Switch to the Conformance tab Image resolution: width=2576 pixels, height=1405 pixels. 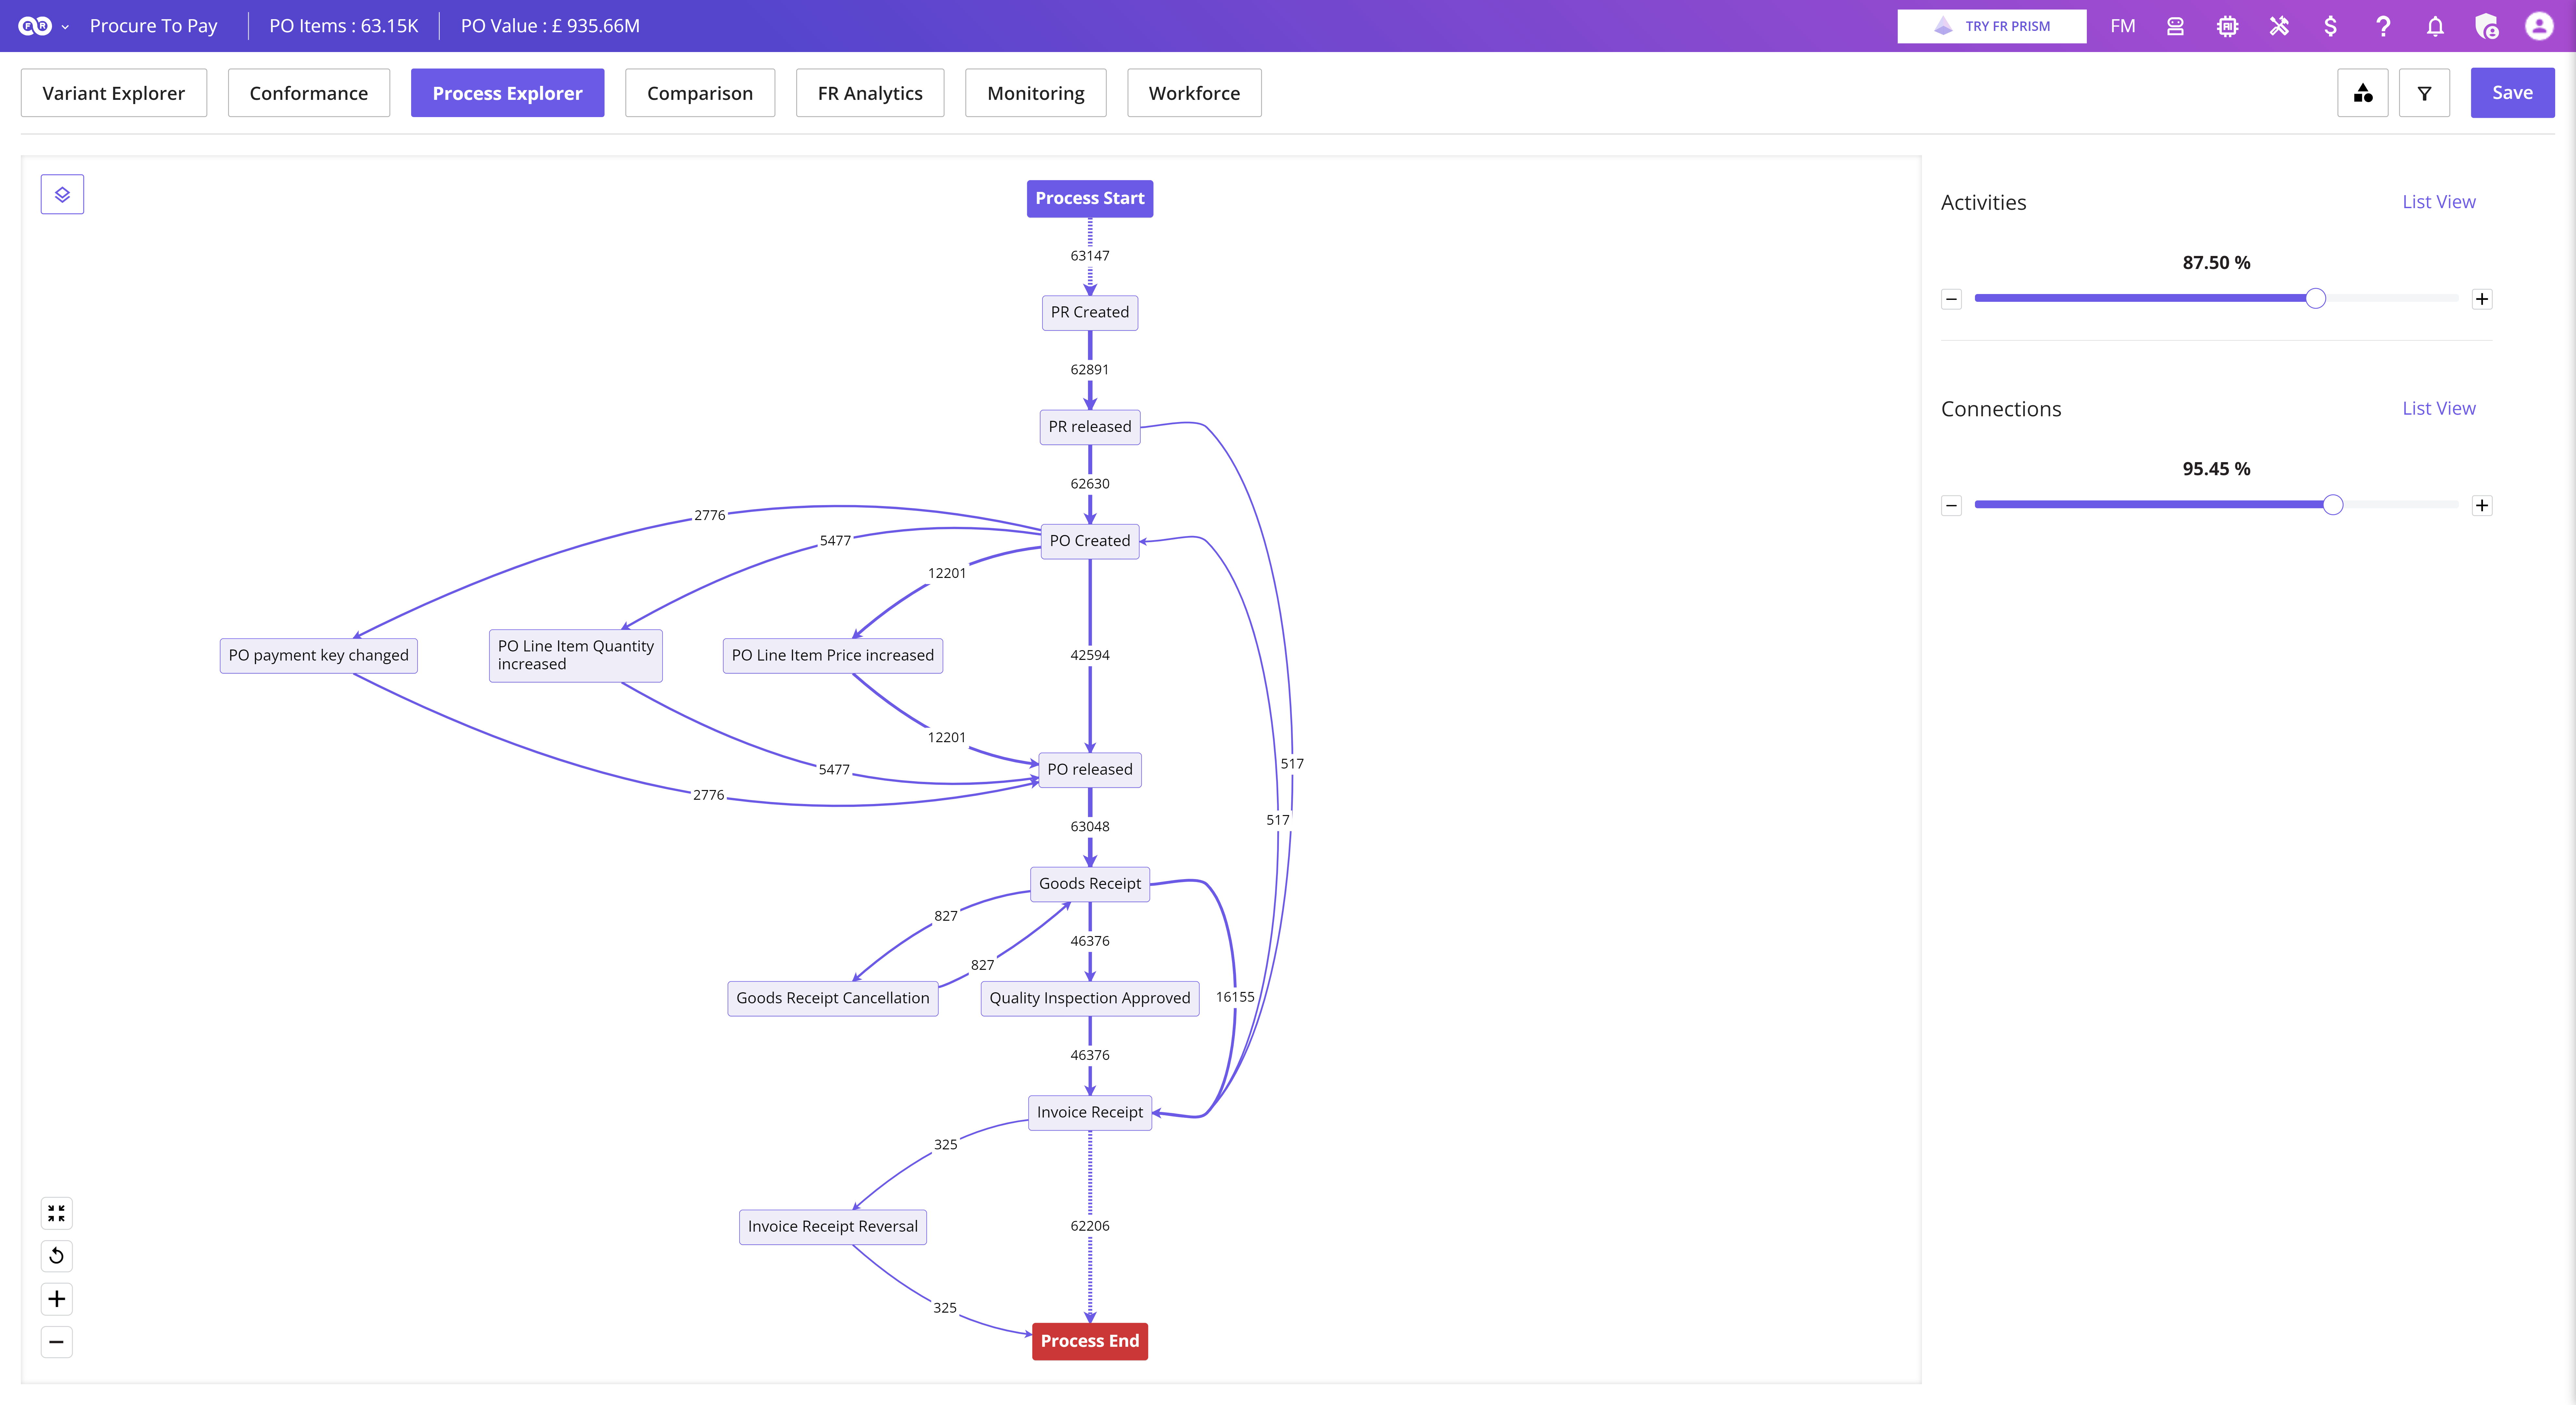pyautogui.click(x=309, y=93)
